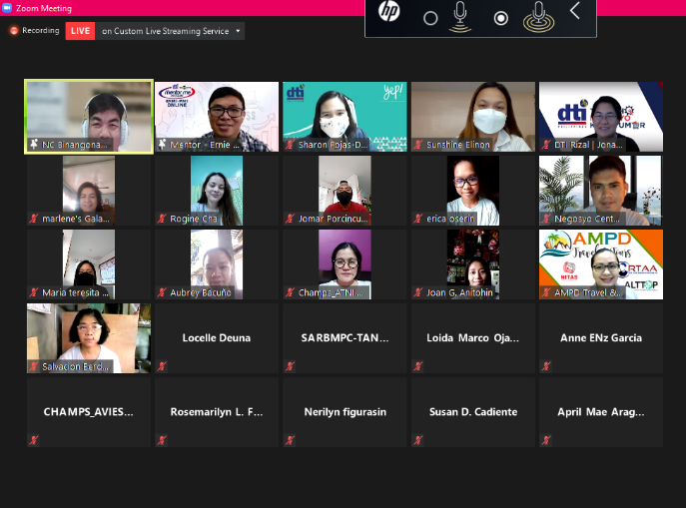Click muted mic icon on Susan D. Cadiente tile
The height and width of the screenshot is (508, 686).
[x=417, y=440]
